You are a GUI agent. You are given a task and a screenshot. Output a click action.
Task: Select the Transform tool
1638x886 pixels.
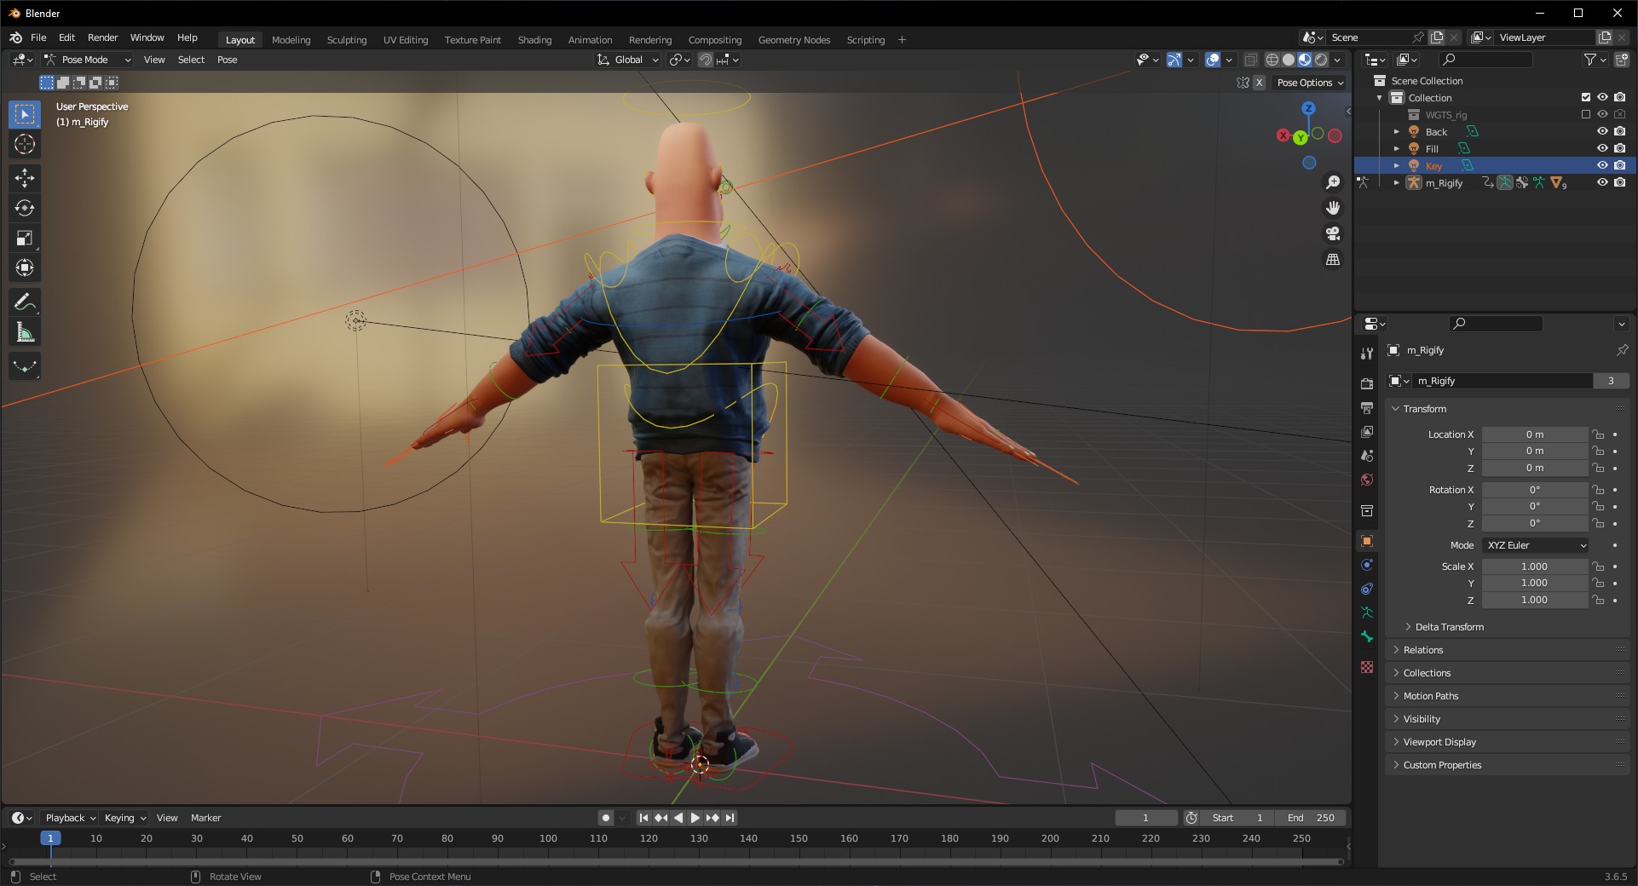pos(25,268)
